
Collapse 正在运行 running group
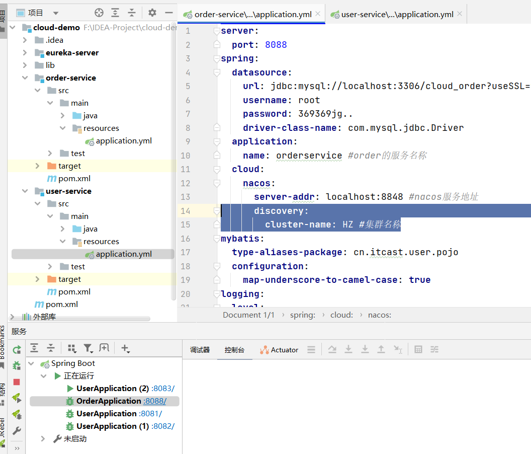pyautogui.click(x=44, y=376)
